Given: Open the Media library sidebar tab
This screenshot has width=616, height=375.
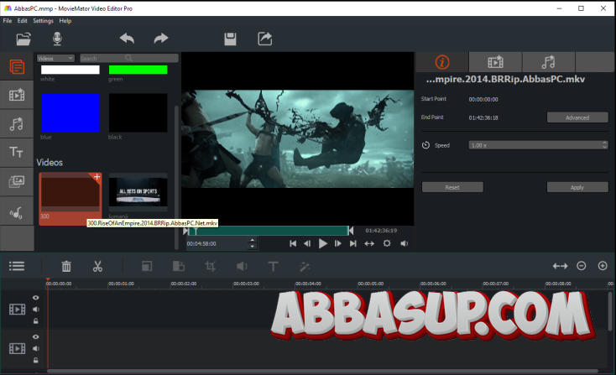Looking at the screenshot, I should [x=17, y=67].
